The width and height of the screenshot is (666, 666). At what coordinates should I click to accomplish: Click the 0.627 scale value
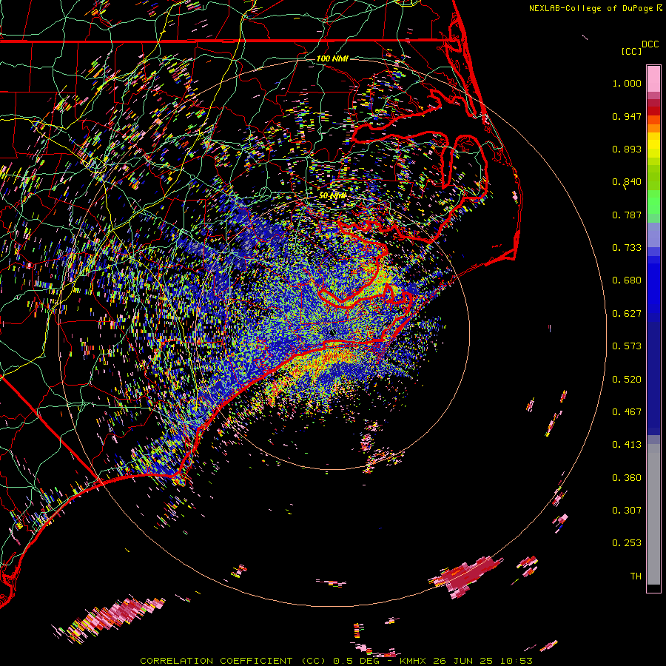coord(627,314)
